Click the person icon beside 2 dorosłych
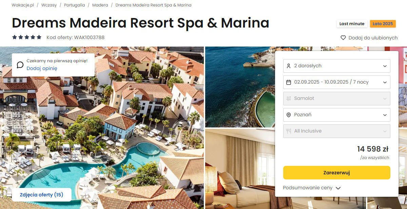Viewport: 407px width, 209px height. tap(289, 66)
